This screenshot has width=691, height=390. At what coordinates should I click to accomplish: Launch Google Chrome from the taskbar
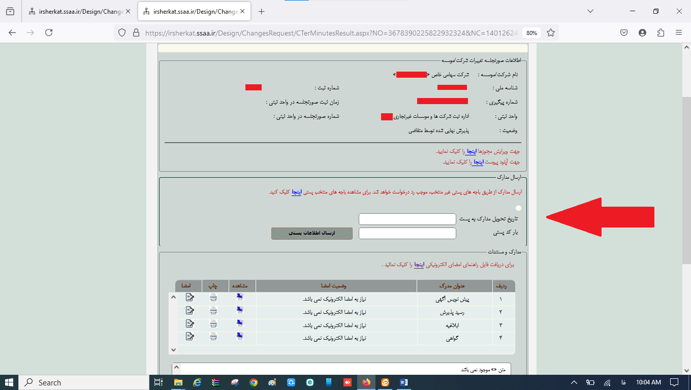tap(254, 382)
